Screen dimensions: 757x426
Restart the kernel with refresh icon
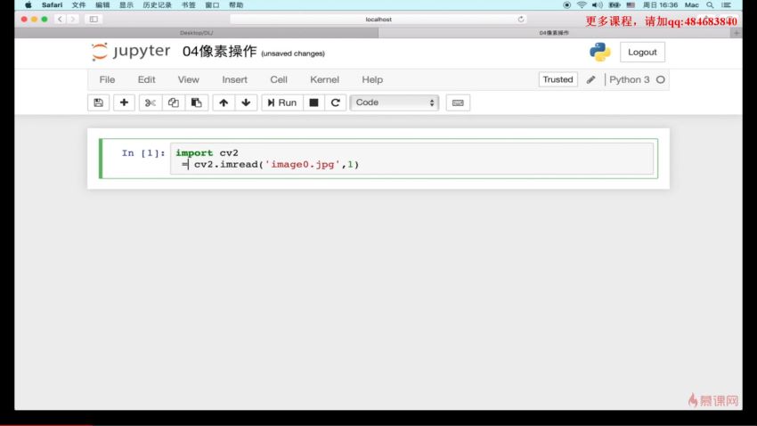tap(336, 102)
